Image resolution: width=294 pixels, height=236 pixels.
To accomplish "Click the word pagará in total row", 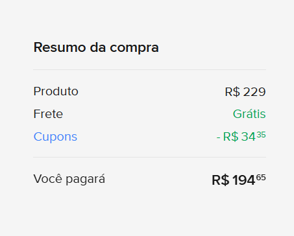I will click(x=86, y=180).
